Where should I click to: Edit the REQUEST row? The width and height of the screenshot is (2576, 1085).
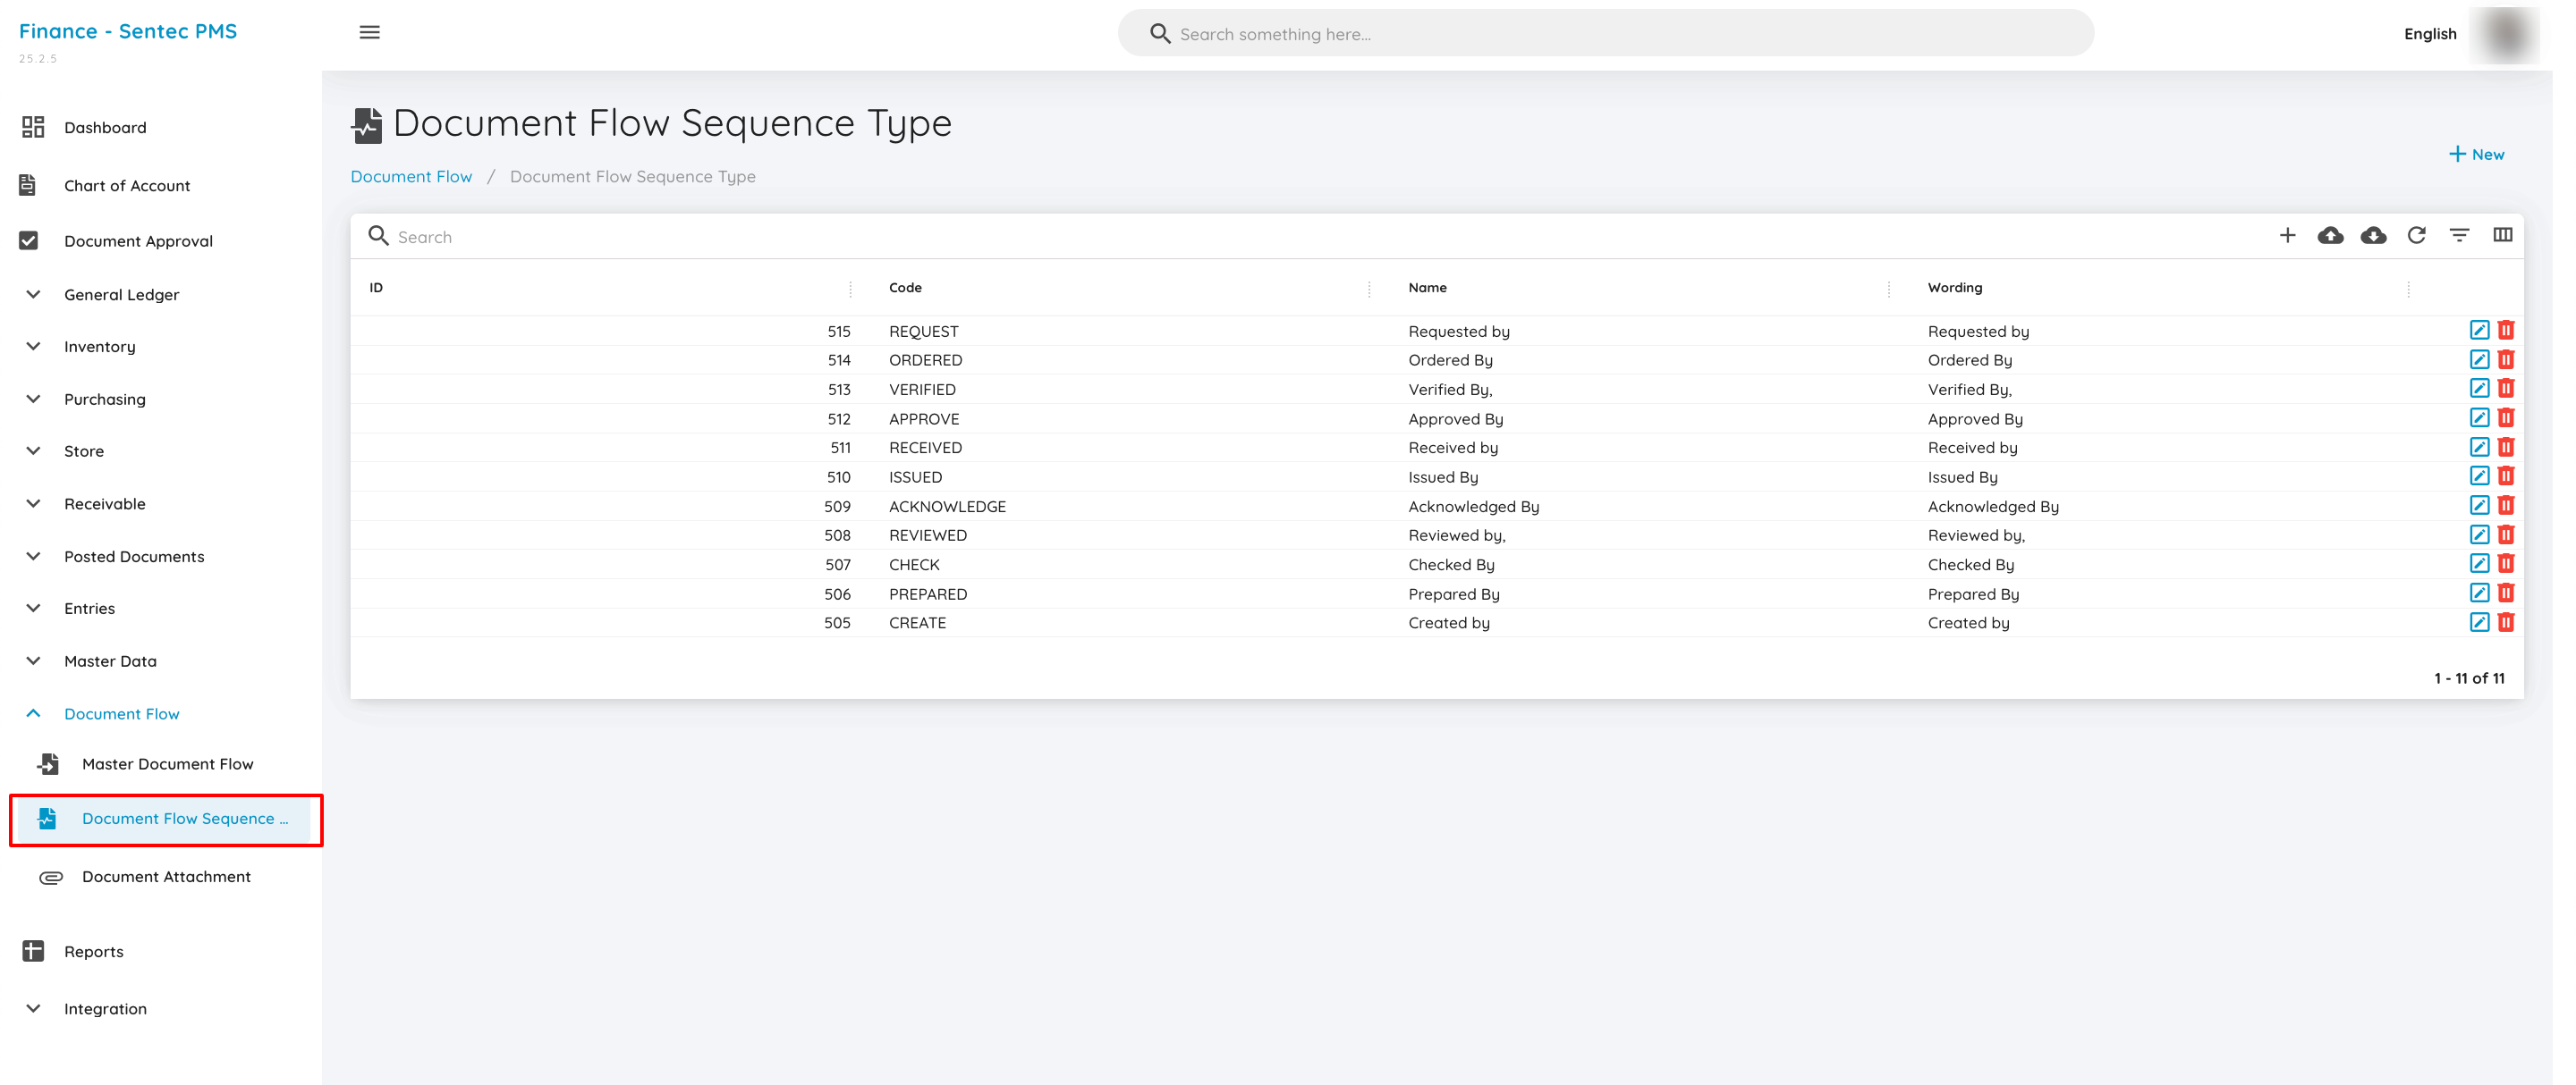click(2479, 331)
